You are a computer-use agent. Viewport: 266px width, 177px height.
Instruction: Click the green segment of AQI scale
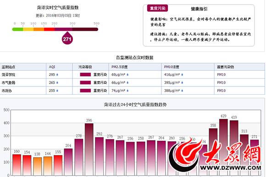(17, 29)
